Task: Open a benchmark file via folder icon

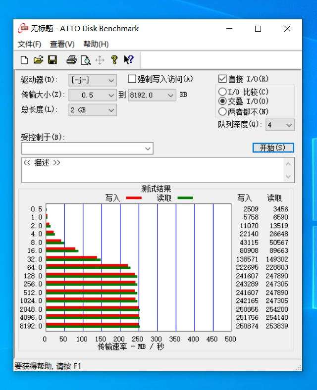Action: (x=38, y=60)
